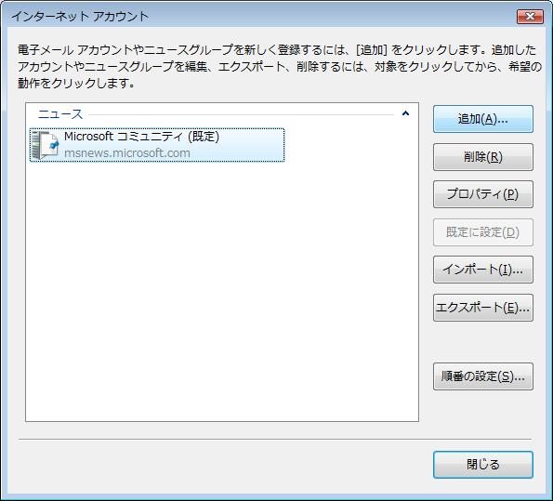553x501 pixels.
Task: Select Microsoft コミュニティ (既定) entry
Action: [157, 145]
